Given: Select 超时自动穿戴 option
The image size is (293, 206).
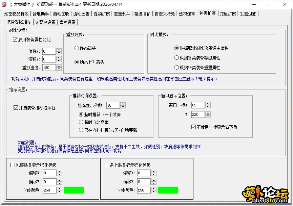Looking at the screenshot, I should (x=94, y=122).
